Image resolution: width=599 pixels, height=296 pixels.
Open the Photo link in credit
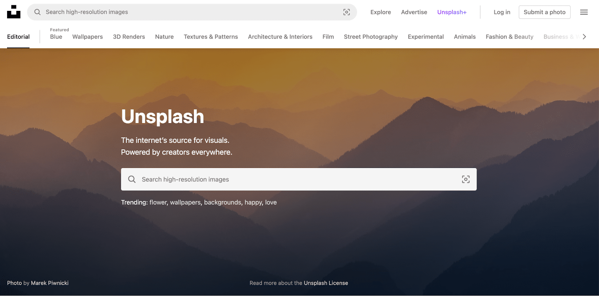click(15, 283)
